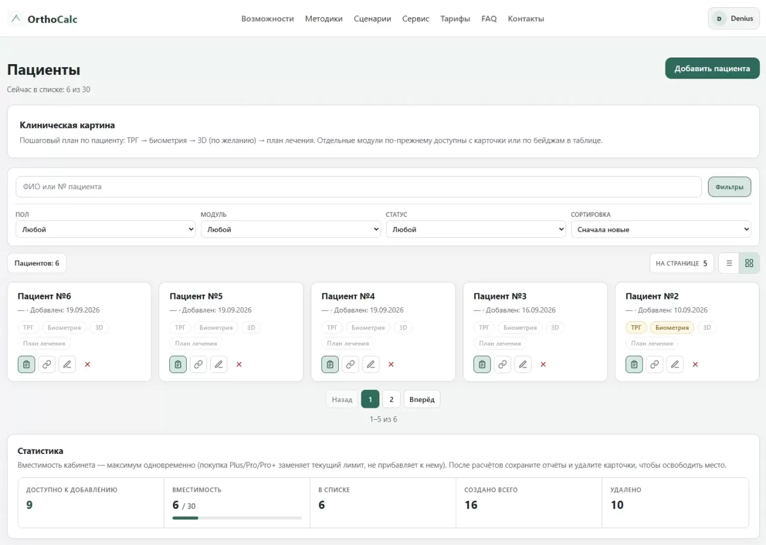Open clipboard icon on Пациент №3 card
The width and height of the screenshot is (766, 545).
pyautogui.click(x=482, y=364)
